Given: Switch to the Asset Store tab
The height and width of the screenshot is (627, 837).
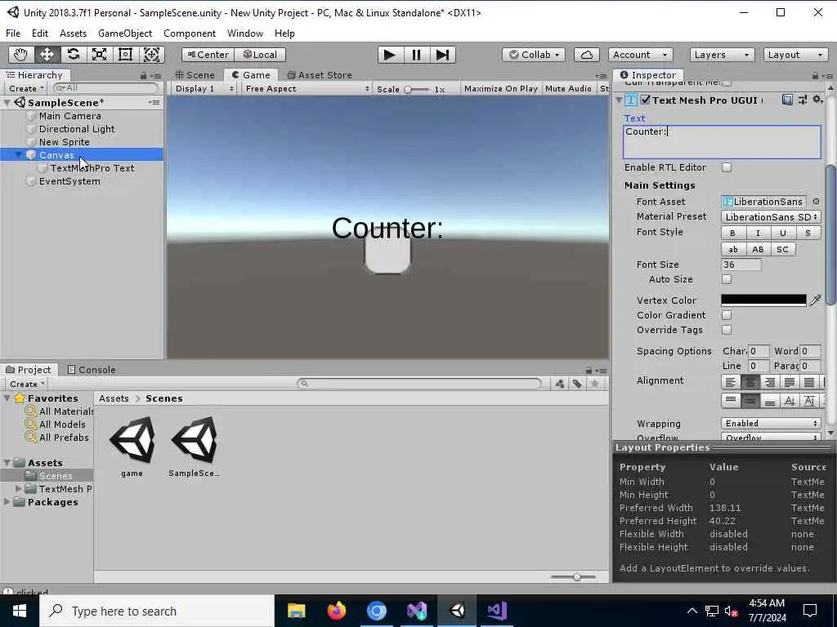Looking at the screenshot, I should [x=320, y=75].
